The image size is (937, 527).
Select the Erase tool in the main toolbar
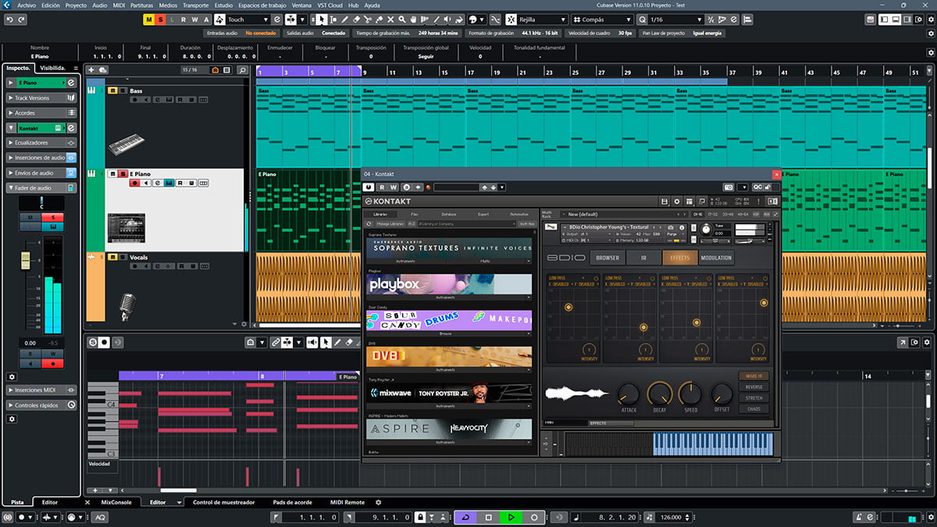[x=356, y=20]
